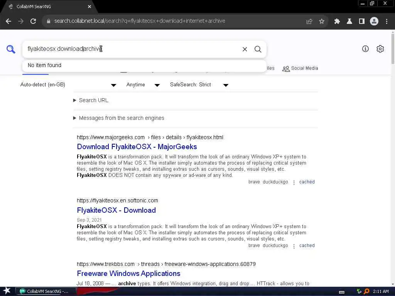Click the SearXNG magnifier logo
This screenshot has height=296, width=395.
pyautogui.click(x=11, y=49)
